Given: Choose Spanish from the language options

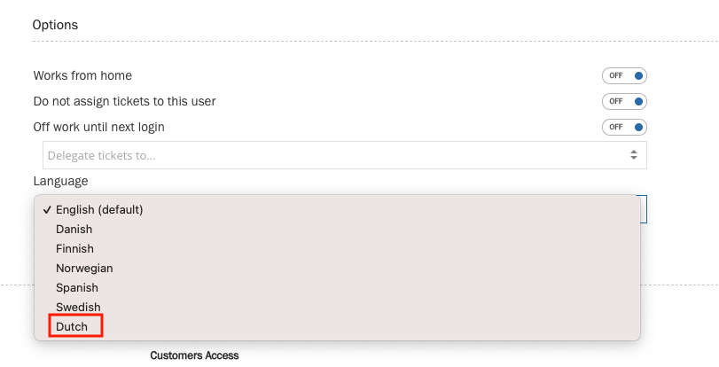Looking at the screenshot, I should 77,288.
